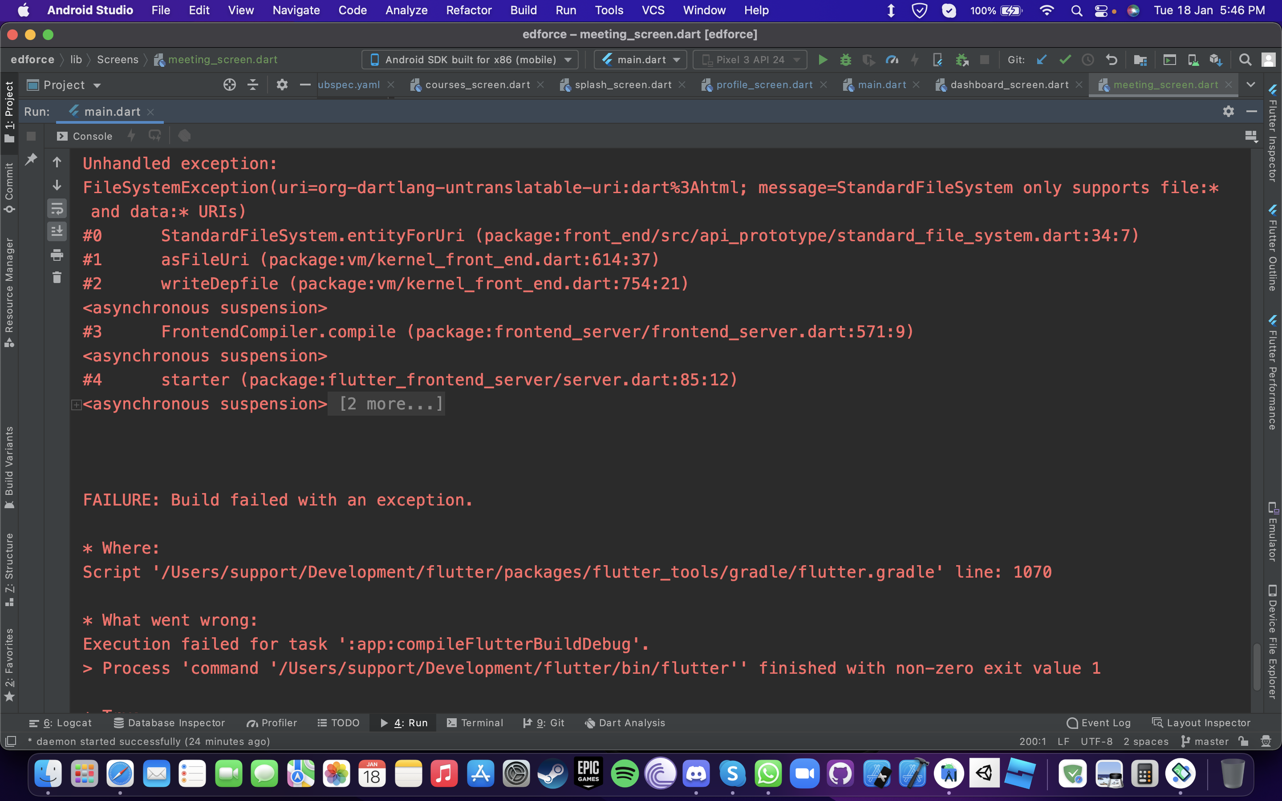The width and height of the screenshot is (1282, 801).
Task: Open the main.dart run configuration dropdown
Action: [640, 59]
